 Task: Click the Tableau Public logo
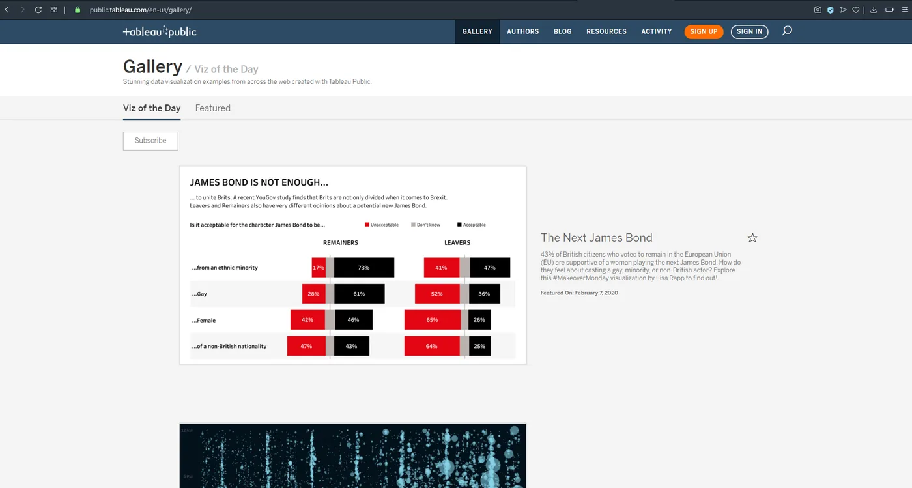pos(160,31)
